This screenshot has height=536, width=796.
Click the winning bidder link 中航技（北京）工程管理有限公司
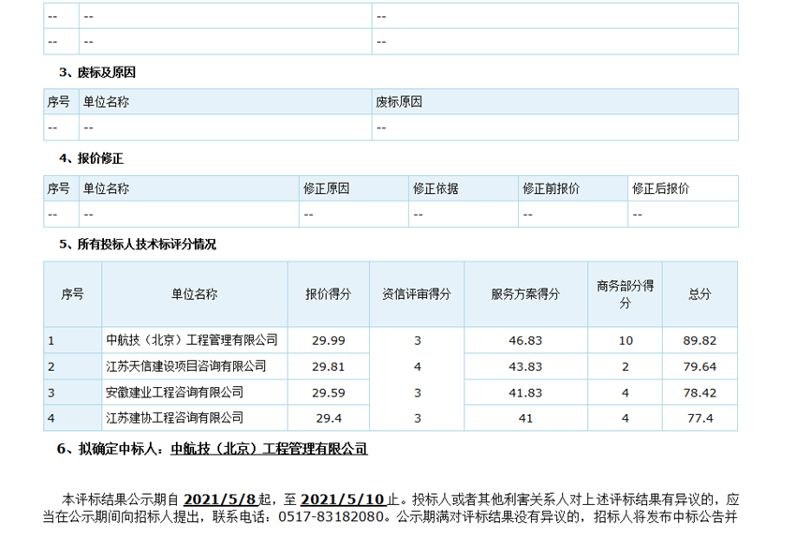click(x=269, y=449)
